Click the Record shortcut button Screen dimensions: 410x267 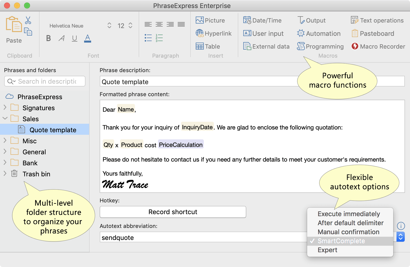[x=173, y=212]
